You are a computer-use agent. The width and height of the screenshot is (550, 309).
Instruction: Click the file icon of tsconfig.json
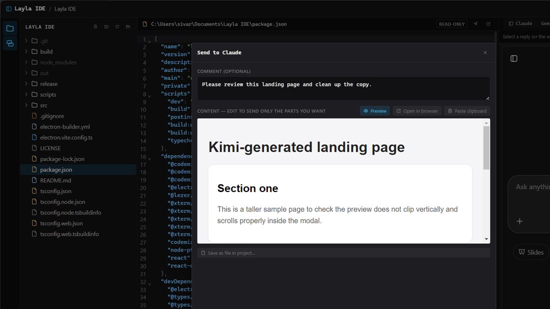pyautogui.click(x=34, y=191)
